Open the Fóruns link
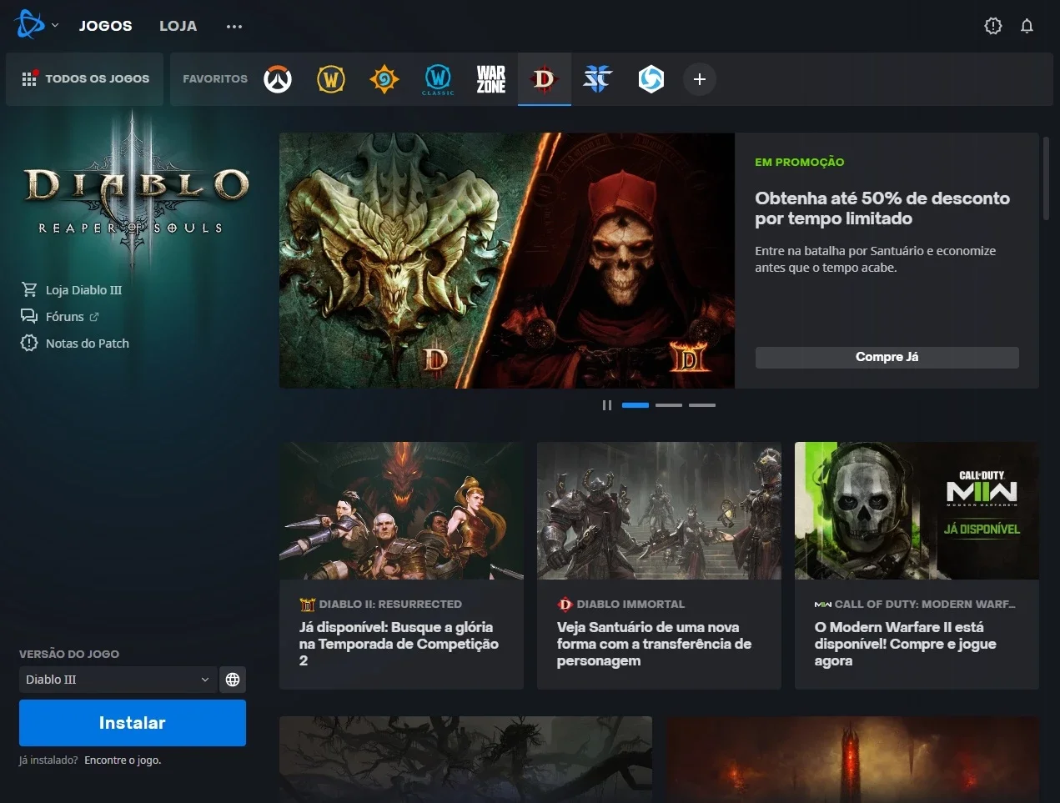This screenshot has width=1060, height=803. [60, 317]
